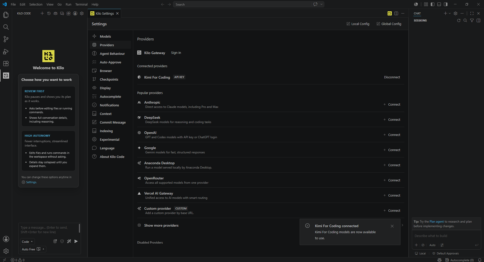Open the Settings link in welcome card
The width and height of the screenshot is (484, 262).
pyautogui.click(x=31, y=182)
